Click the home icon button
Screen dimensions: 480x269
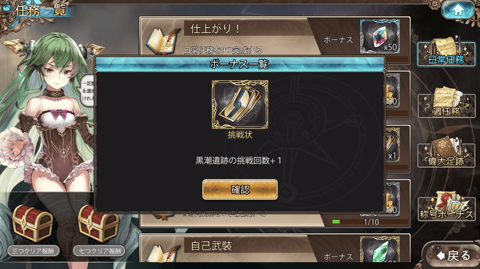458,10
